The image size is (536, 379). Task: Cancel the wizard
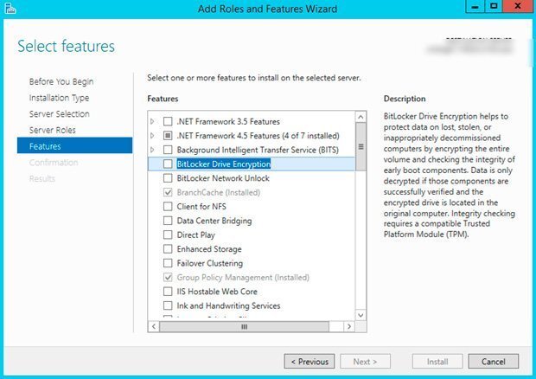(x=494, y=361)
